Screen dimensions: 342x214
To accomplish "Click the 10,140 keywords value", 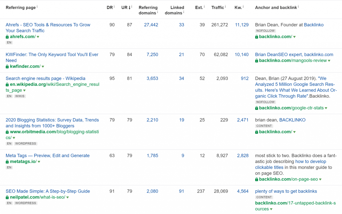I will pyautogui.click(x=242, y=55).
